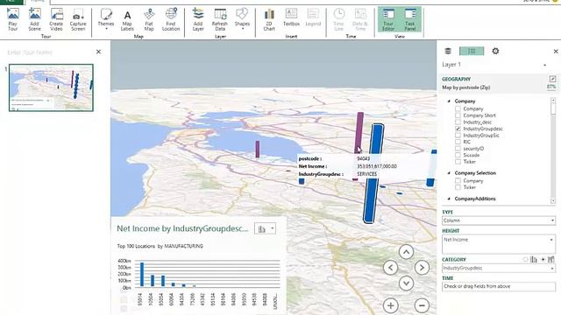The height and width of the screenshot is (315, 561).
Task: Open the Shapes dropdown
Action: (242, 19)
